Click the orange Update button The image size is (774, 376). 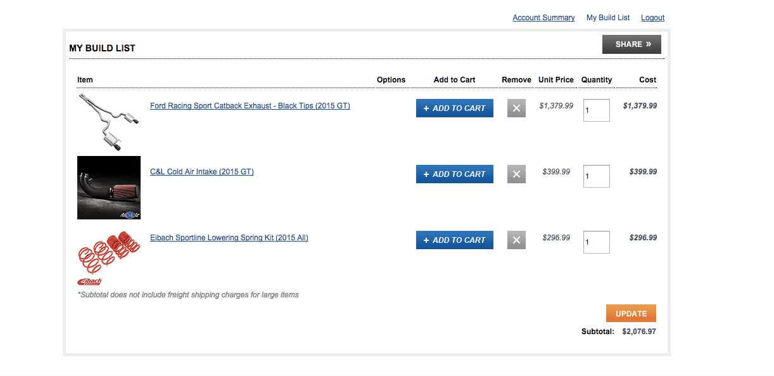pyautogui.click(x=631, y=313)
